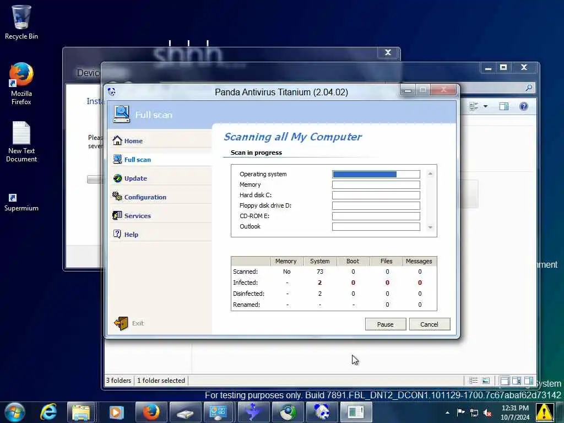
Task: Select the Files column header
Action: [386, 261]
